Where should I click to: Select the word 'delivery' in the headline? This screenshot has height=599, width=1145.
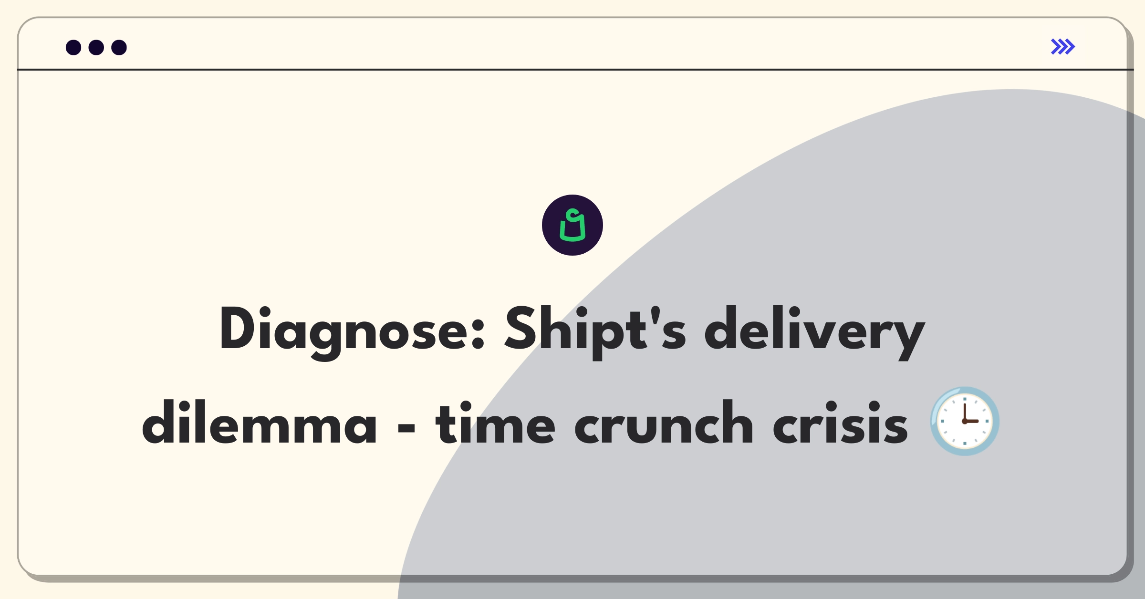point(815,332)
